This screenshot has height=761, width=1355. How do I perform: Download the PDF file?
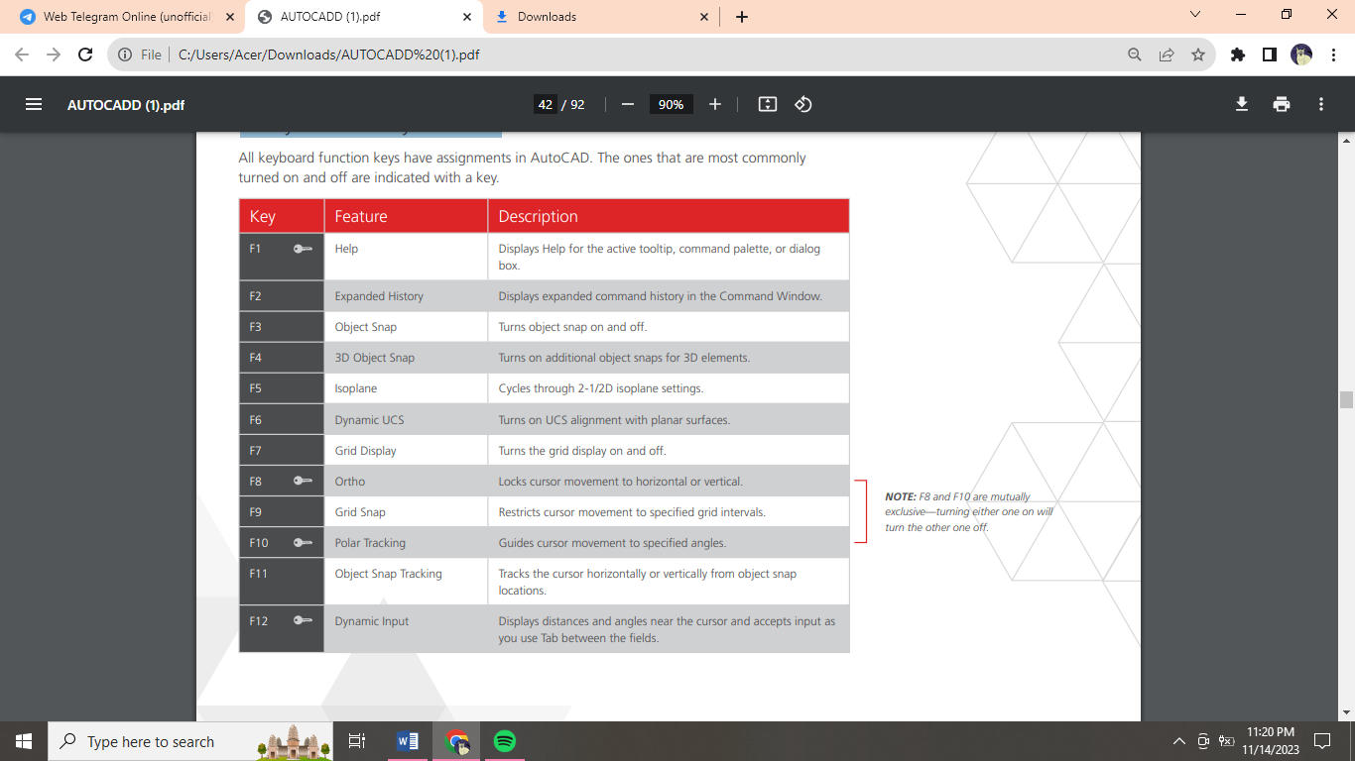tap(1242, 104)
